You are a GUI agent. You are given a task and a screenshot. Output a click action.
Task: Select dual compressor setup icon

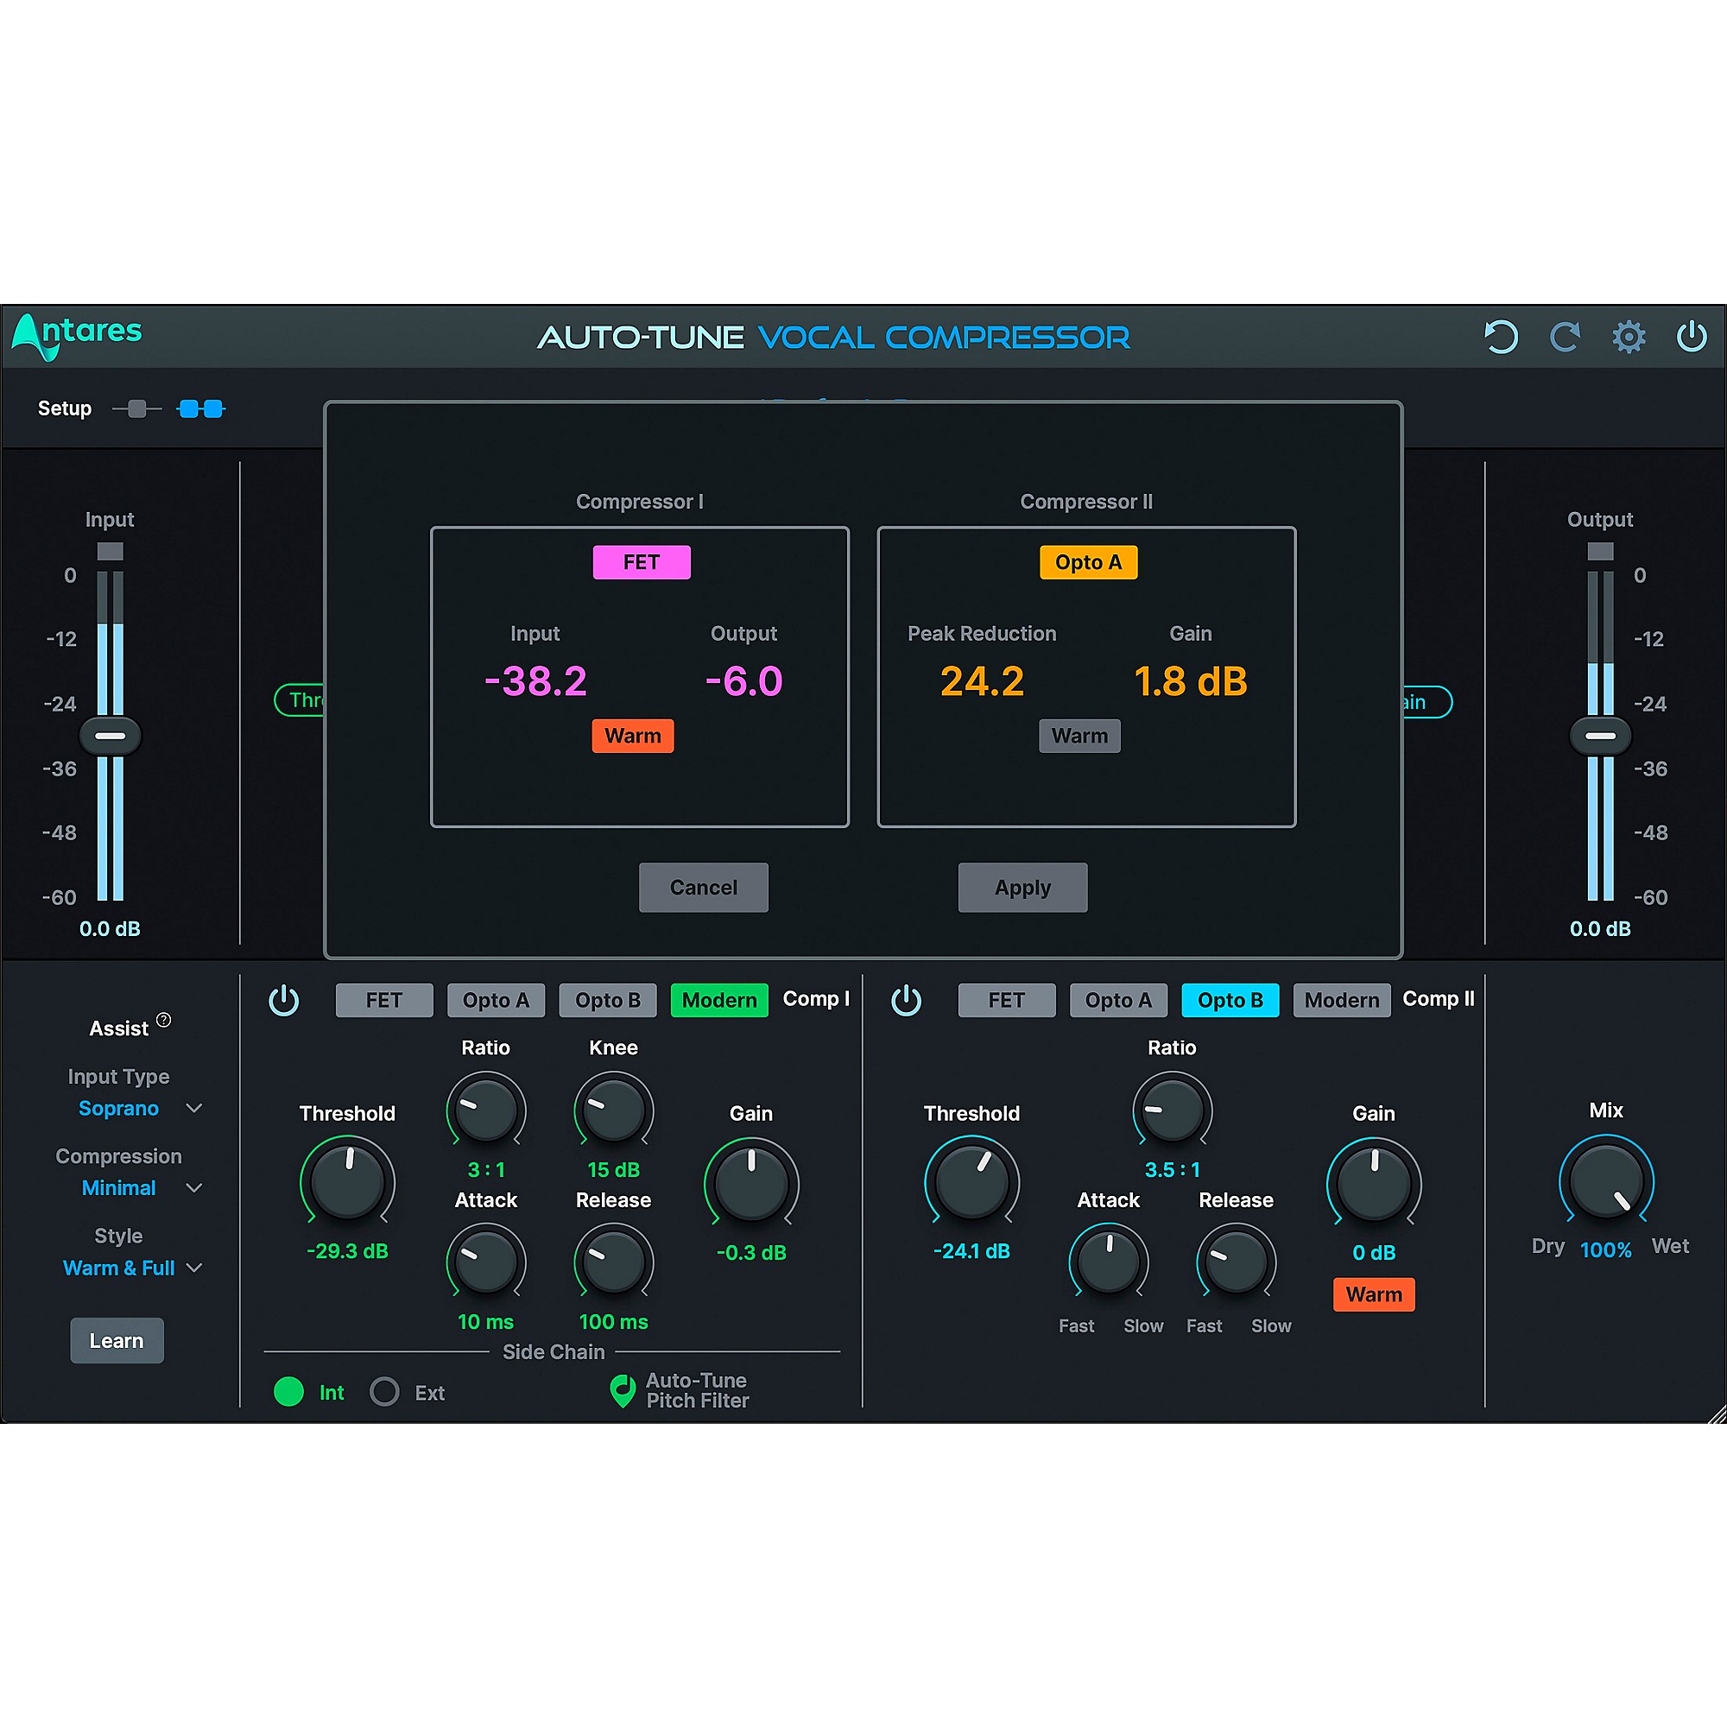click(x=201, y=409)
